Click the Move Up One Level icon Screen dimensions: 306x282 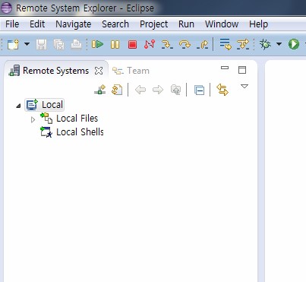[x=175, y=90]
